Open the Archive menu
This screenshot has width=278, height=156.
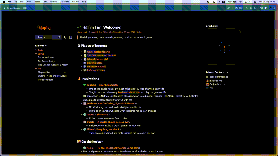54,2
